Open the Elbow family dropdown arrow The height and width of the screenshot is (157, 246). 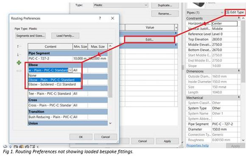(70, 70)
